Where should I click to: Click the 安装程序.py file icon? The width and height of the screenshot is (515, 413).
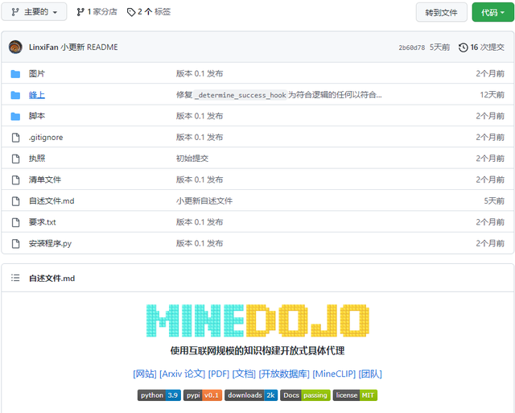[x=15, y=243]
